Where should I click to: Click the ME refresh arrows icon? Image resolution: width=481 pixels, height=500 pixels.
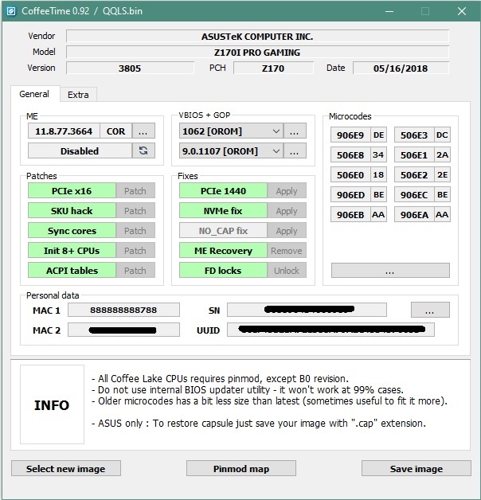click(143, 150)
